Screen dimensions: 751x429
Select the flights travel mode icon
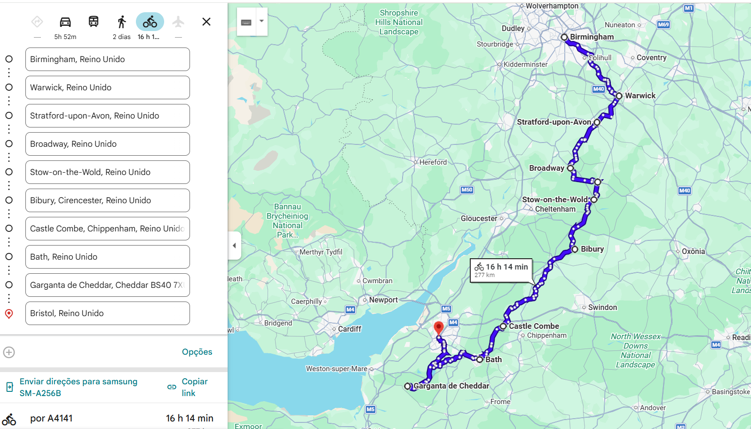tap(178, 22)
